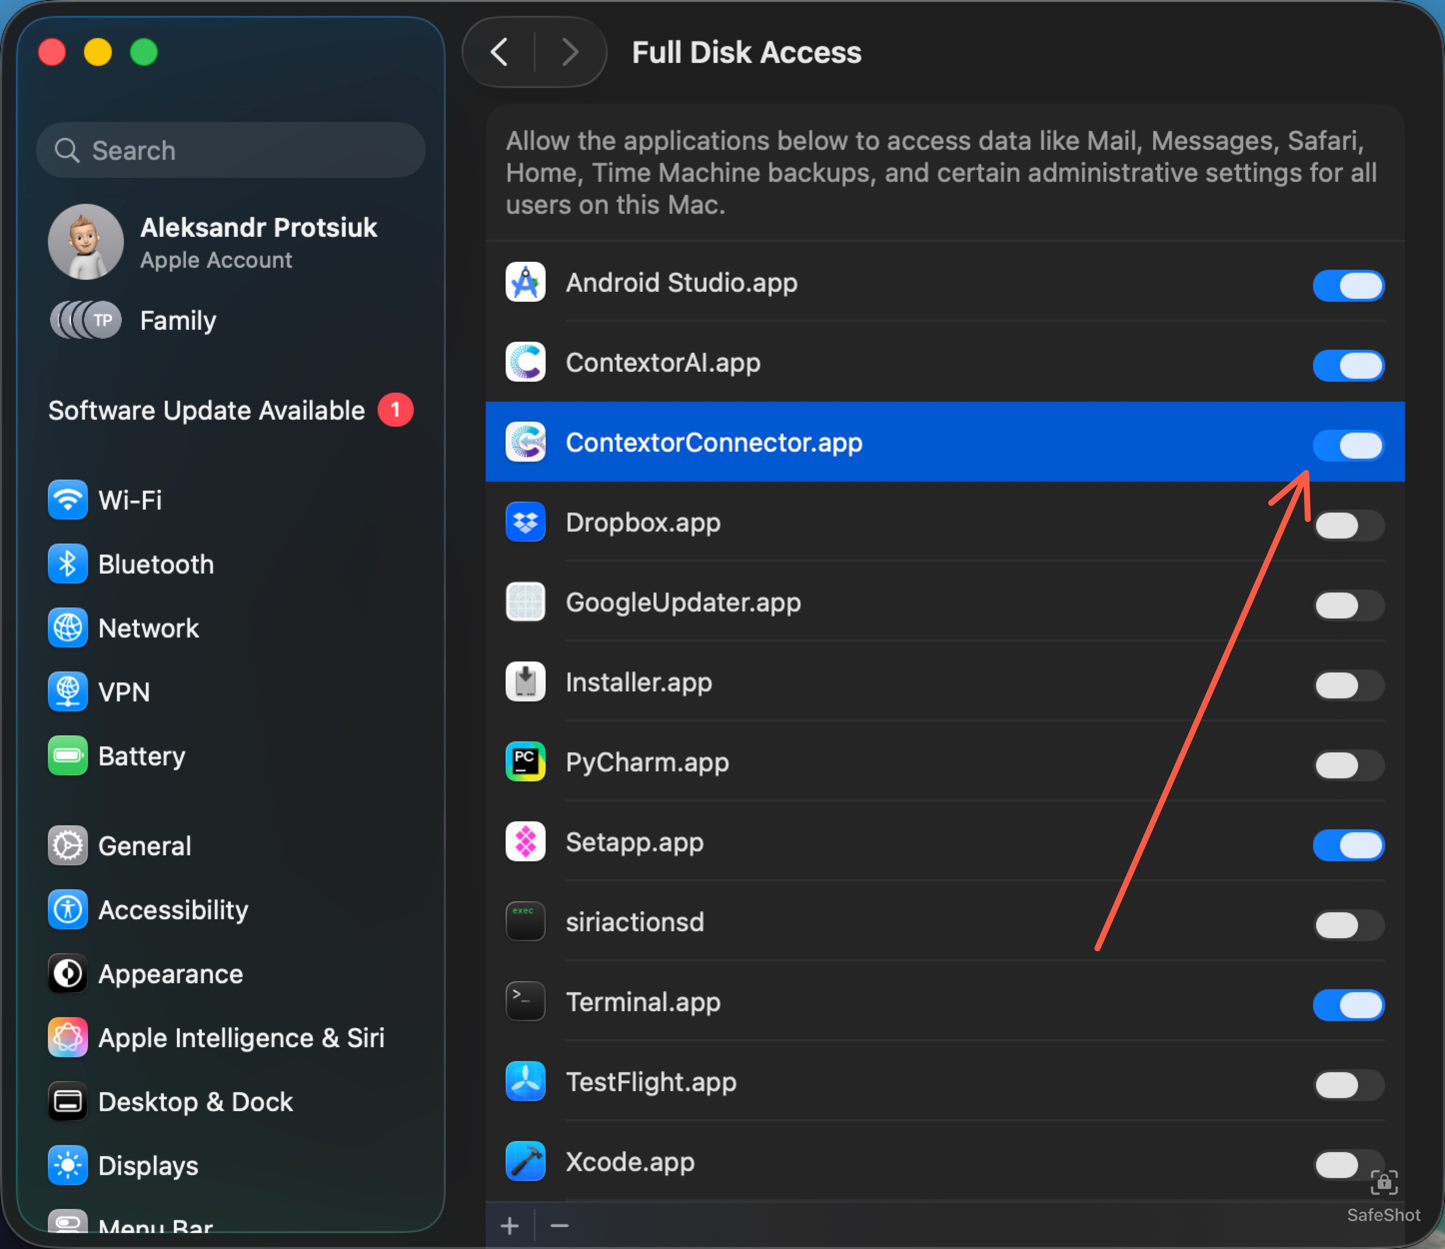The image size is (1445, 1249).
Task: Open Aleksandr Protsiuk Apple Account
Action: [230, 242]
